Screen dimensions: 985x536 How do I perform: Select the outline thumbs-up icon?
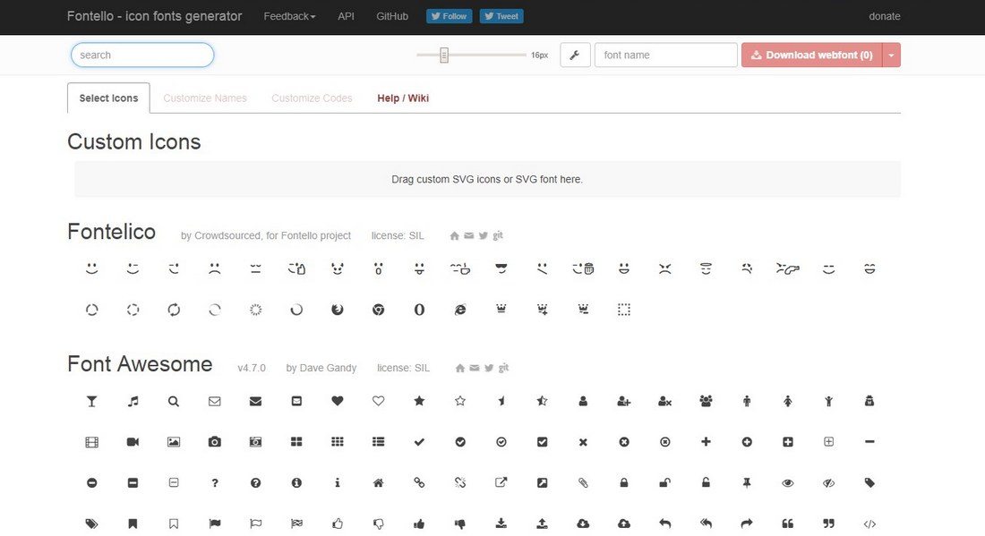point(338,523)
